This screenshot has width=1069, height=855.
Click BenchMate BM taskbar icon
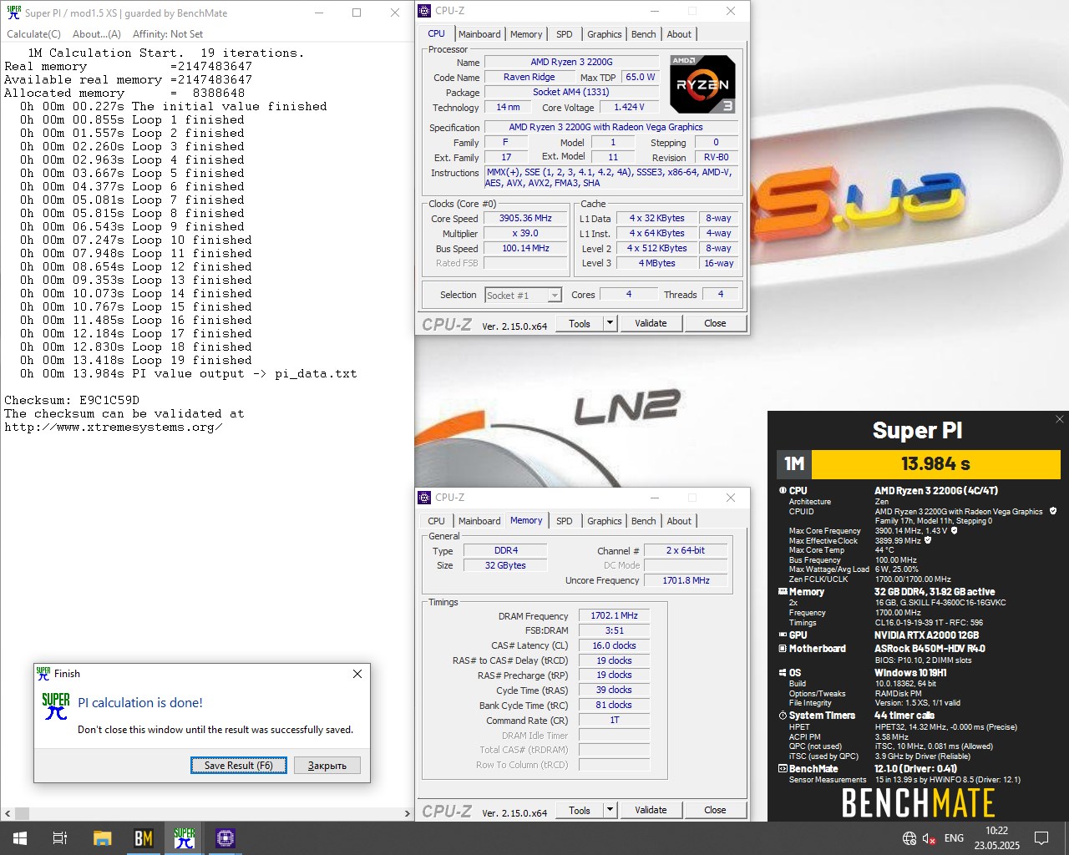143,838
